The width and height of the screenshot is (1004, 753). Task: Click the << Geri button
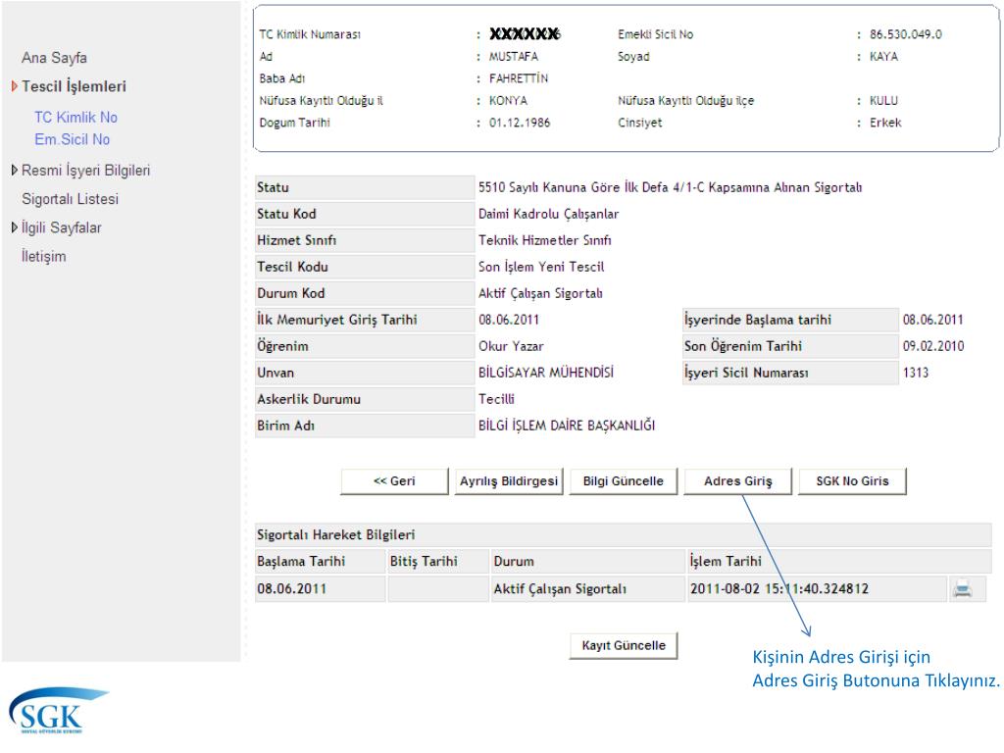click(394, 480)
